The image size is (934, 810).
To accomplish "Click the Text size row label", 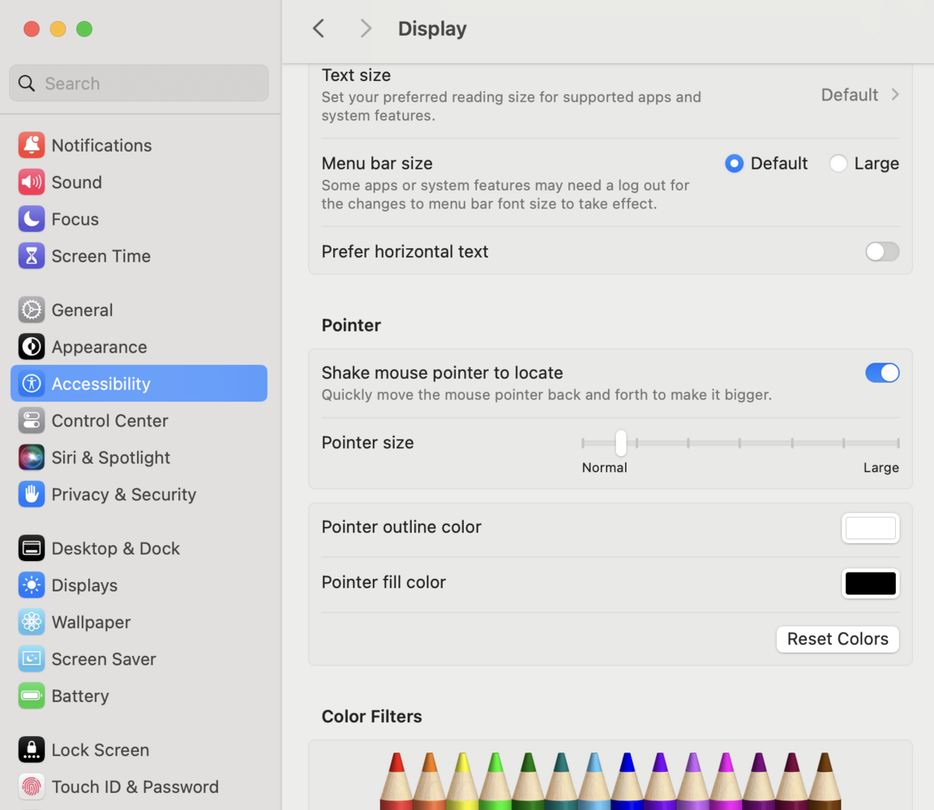I will point(356,75).
